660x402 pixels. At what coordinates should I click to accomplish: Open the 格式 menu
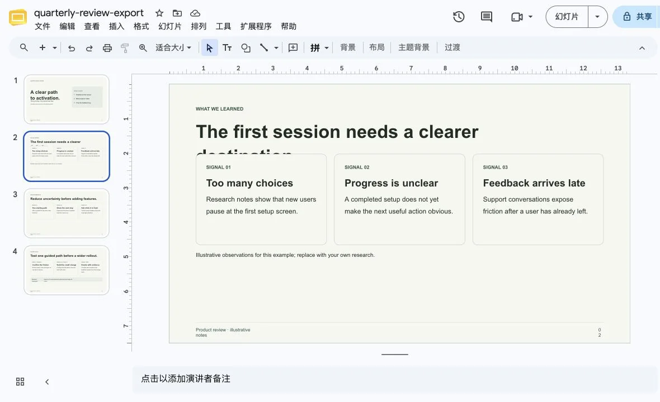point(142,26)
